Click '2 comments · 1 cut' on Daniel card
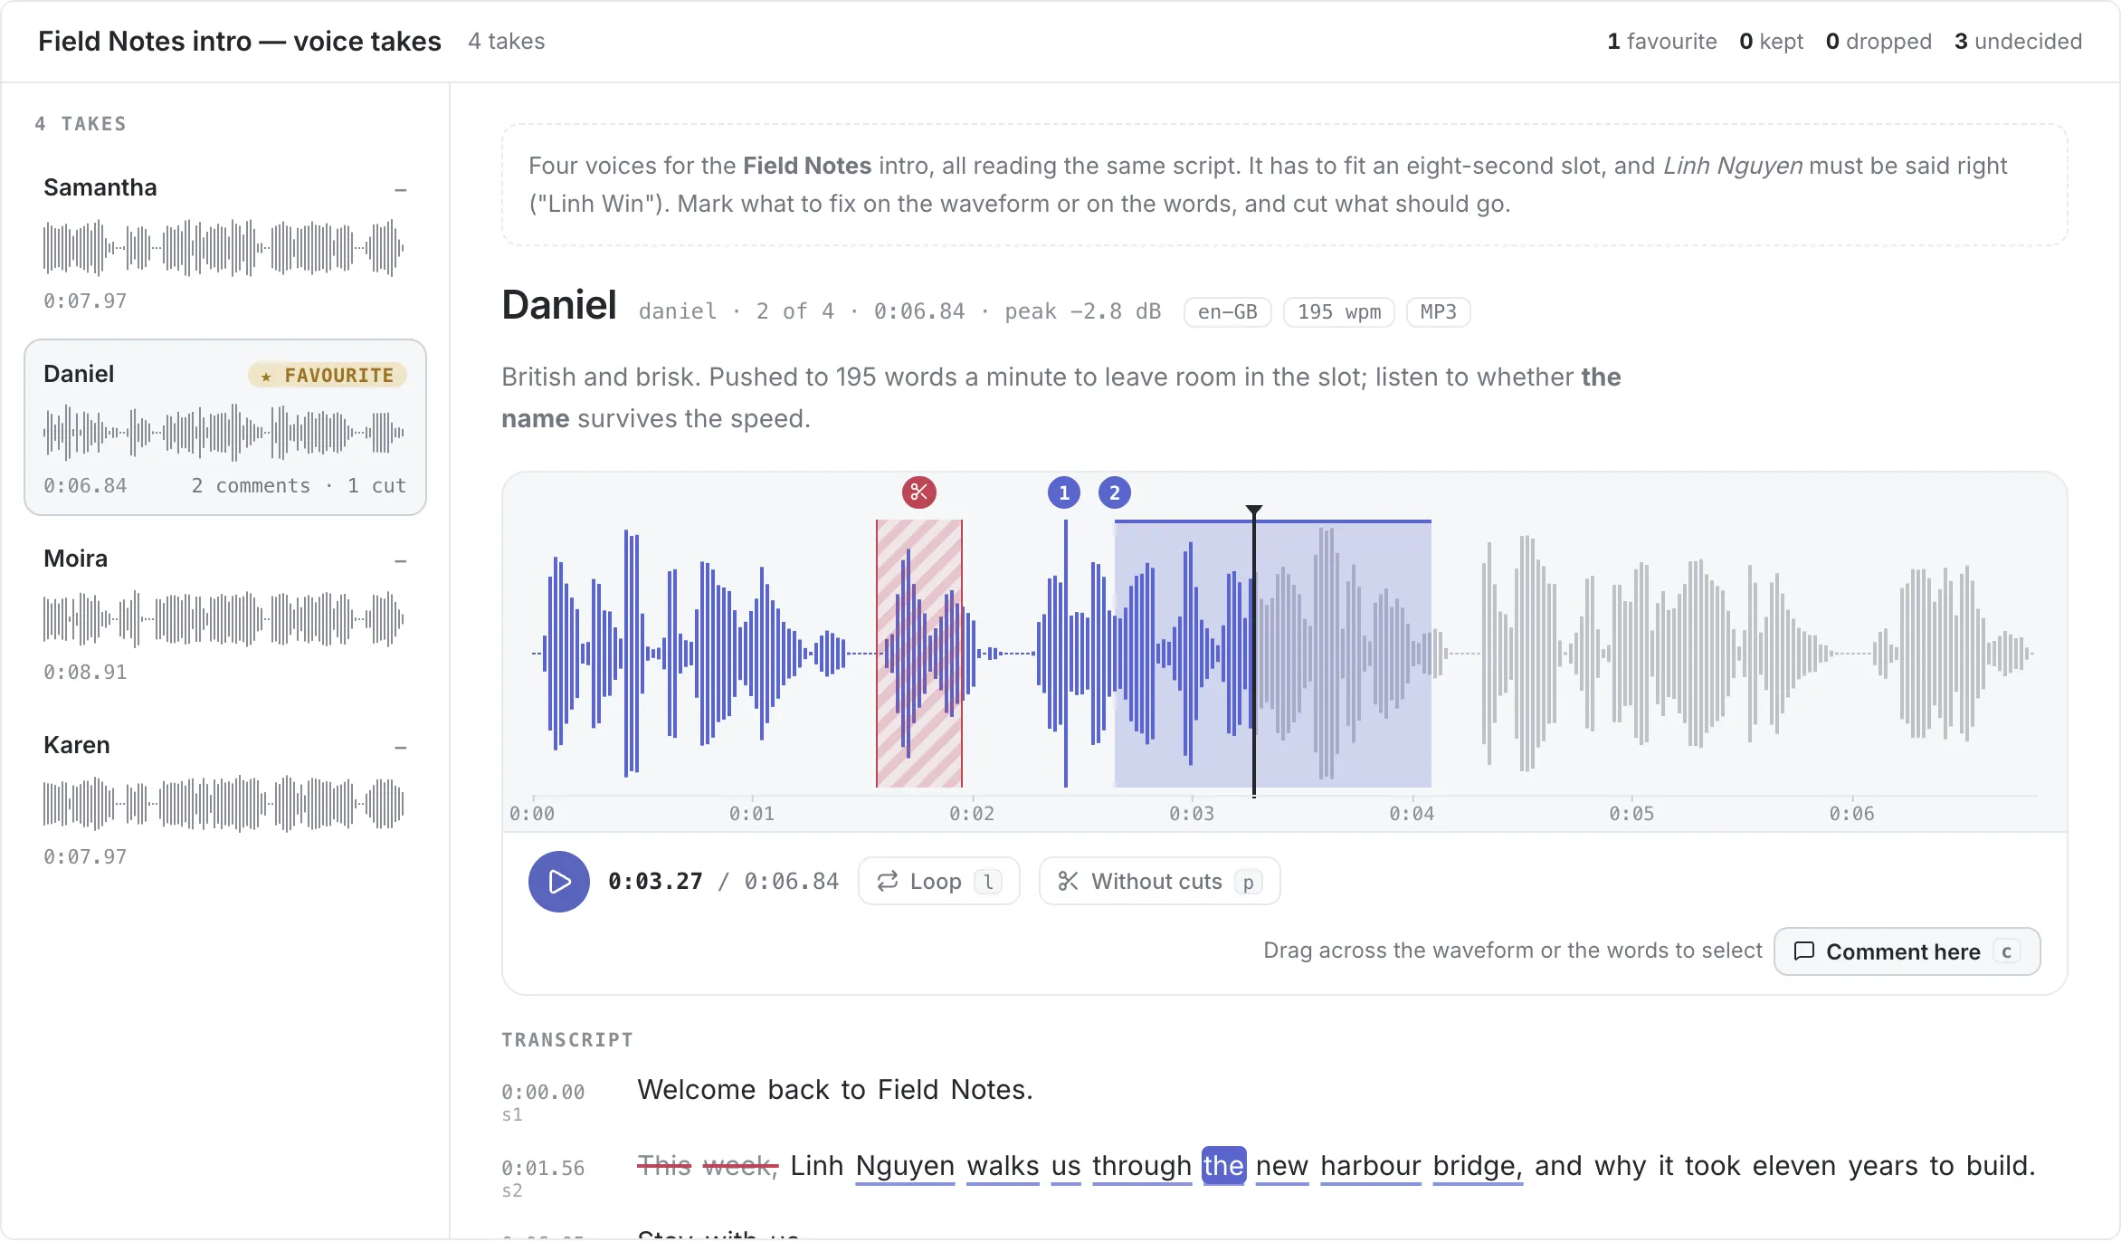 pos(299,485)
